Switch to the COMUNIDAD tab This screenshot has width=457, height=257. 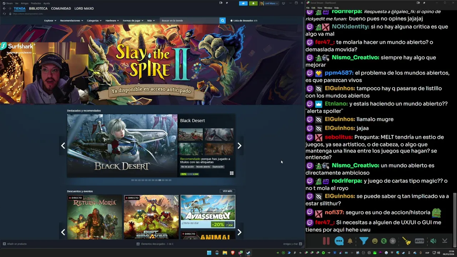(x=61, y=9)
